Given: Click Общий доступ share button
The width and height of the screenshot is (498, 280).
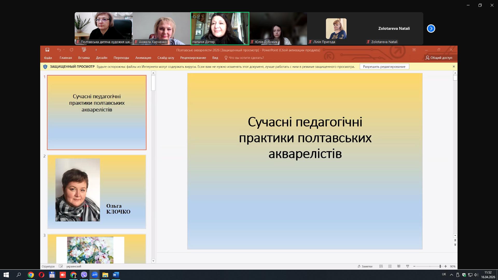Looking at the screenshot, I should (439, 58).
